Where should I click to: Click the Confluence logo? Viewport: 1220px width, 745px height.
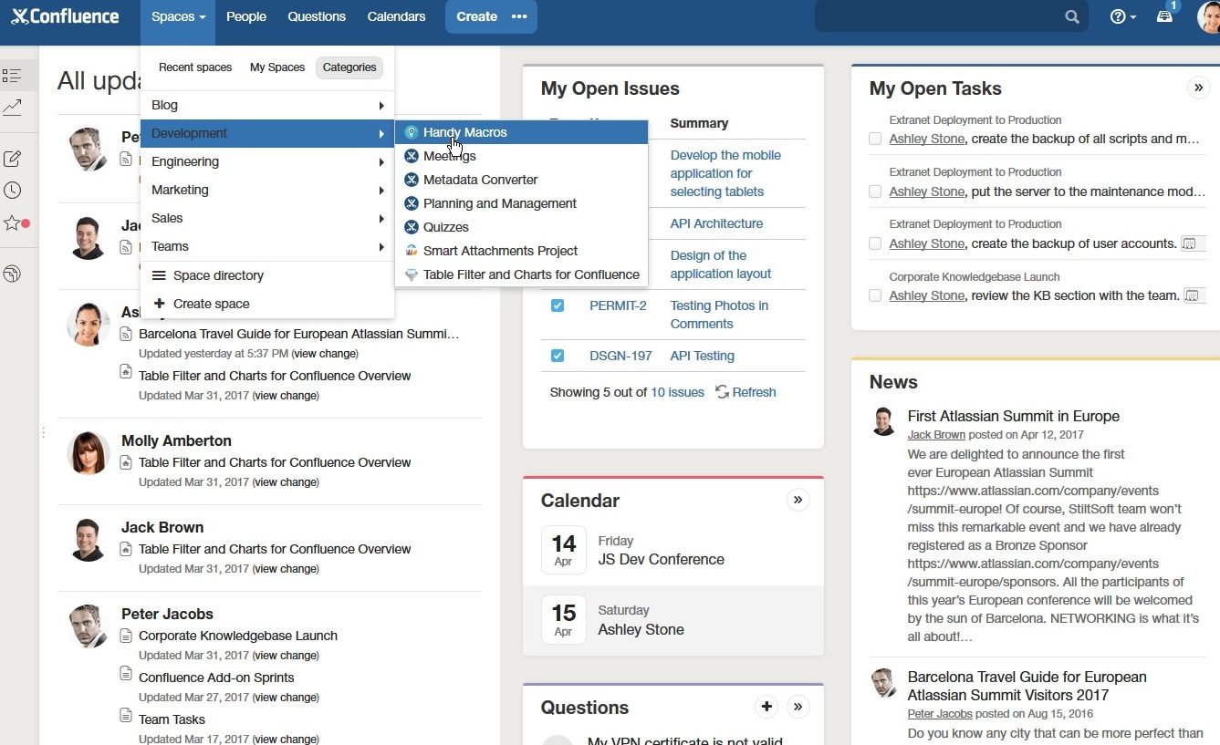[64, 16]
